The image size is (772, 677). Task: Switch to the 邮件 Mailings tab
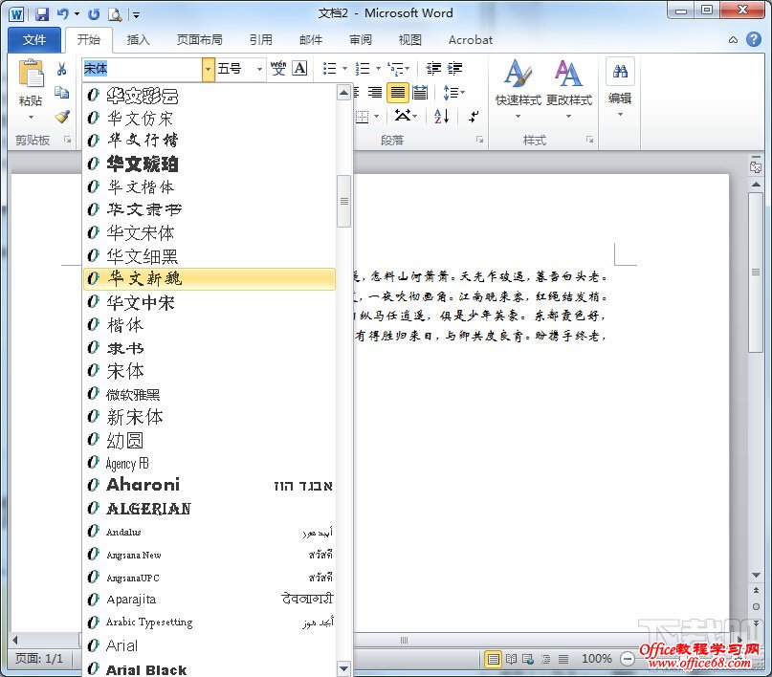pyautogui.click(x=311, y=40)
